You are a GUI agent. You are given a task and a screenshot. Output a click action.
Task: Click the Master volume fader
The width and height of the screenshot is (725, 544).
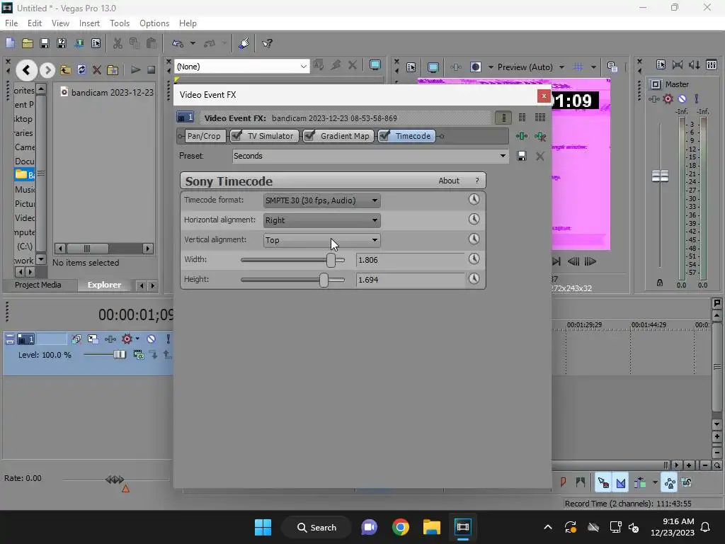(x=660, y=176)
